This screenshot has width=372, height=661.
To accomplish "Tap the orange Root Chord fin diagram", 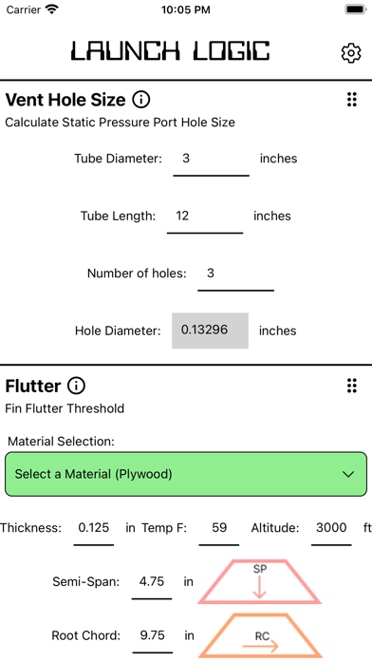I will [x=259, y=635].
